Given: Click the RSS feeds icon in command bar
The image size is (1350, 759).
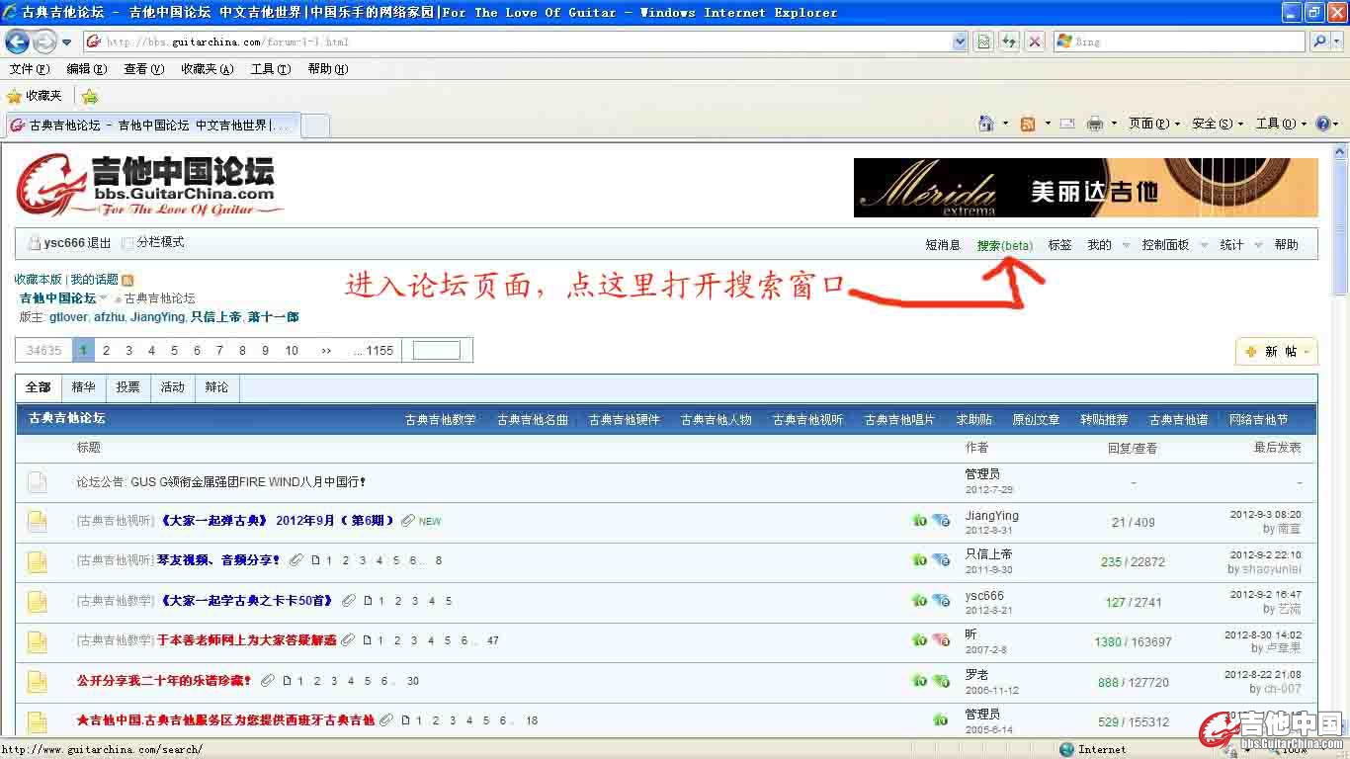Looking at the screenshot, I should [x=1028, y=124].
